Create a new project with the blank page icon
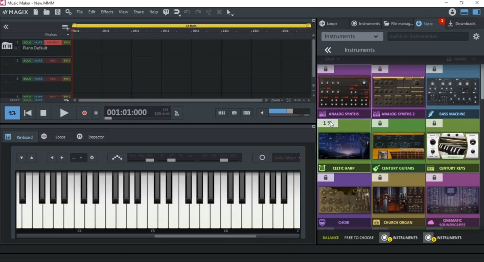 [36, 12]
